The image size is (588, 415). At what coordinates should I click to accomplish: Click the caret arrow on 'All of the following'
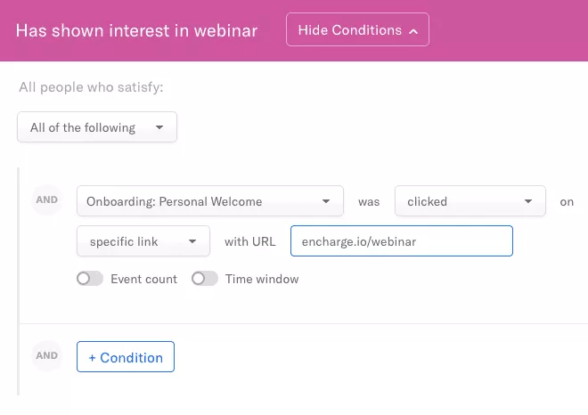[x=159, y=127]
